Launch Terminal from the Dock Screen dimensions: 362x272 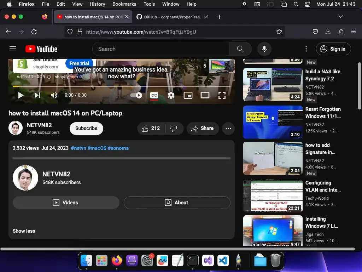(193, 260)
